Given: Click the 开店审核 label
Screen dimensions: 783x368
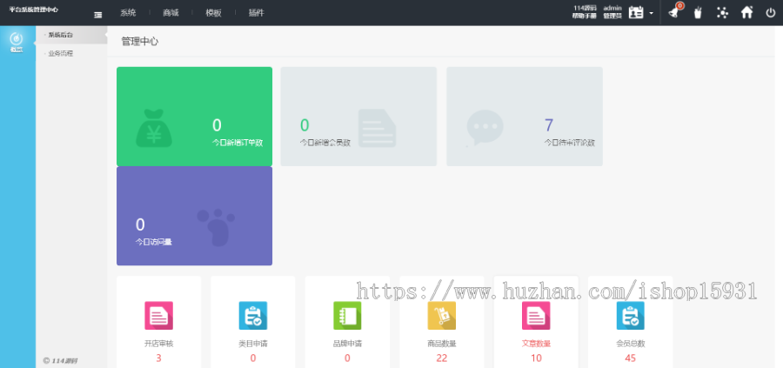Looking at the screenshot, I should pyautogui.click(x=159, y=344).
